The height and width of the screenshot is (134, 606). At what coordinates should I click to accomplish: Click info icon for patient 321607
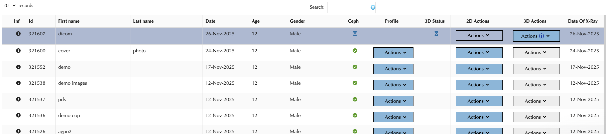tap(18, 34)
